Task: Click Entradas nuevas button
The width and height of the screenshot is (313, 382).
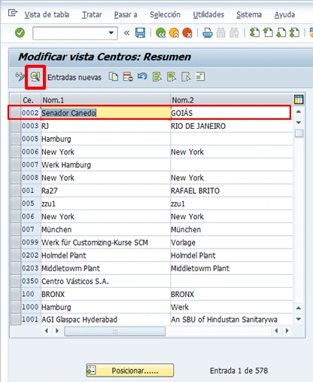Action: click(74, 77)
